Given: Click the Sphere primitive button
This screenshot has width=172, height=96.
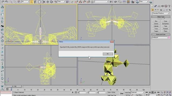Looking at the screenshot, I should point(156,24).
